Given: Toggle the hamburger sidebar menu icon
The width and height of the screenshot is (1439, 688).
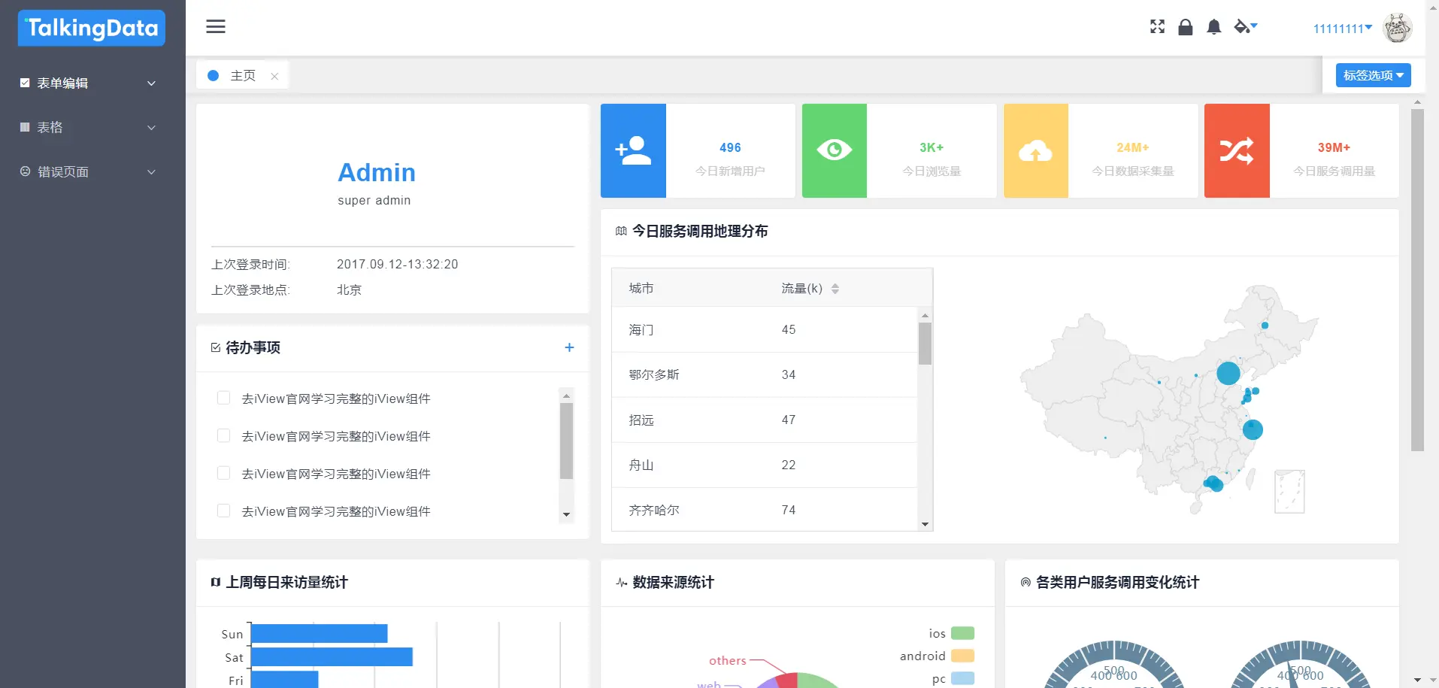Looking at the screenshot, I should [216, 27].
